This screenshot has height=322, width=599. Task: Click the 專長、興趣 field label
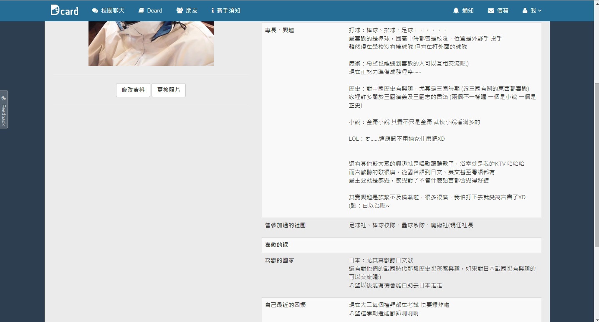pos(280,30)
